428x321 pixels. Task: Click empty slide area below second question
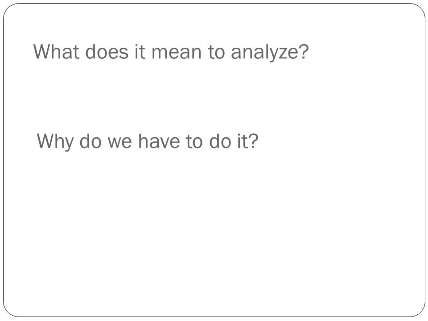214,232
